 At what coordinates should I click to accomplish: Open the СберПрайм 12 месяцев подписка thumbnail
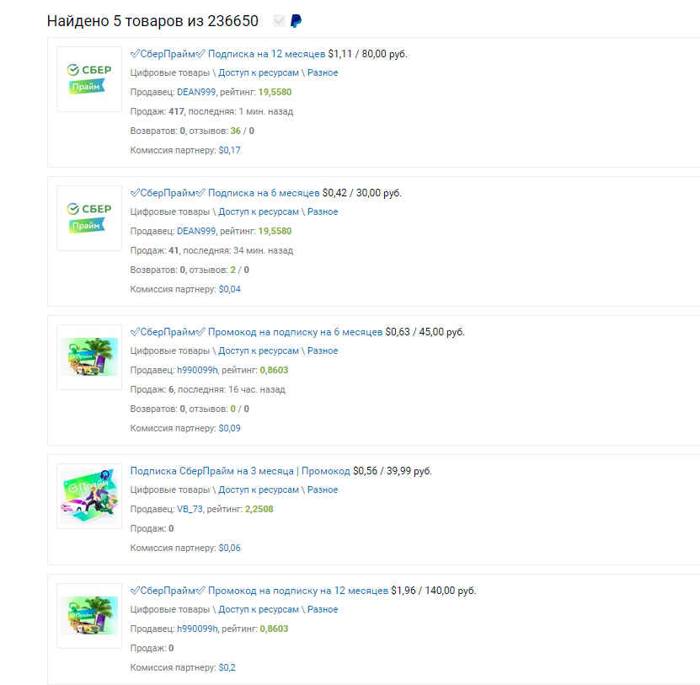tap(89, 79)
